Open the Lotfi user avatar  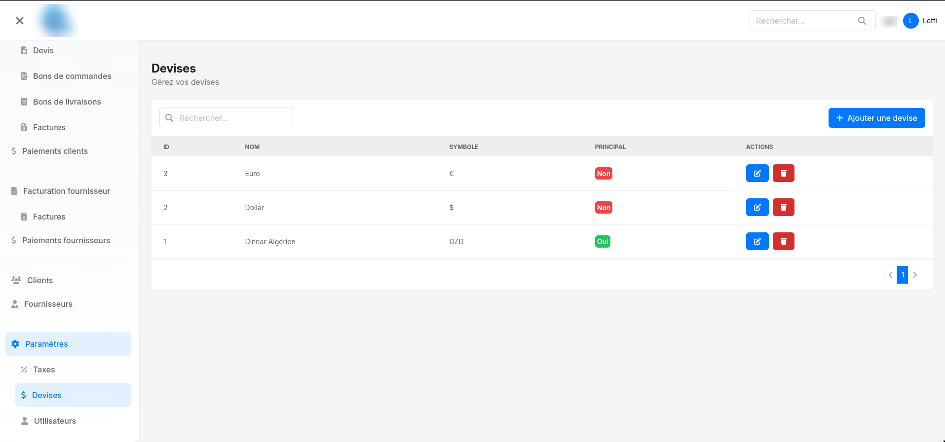910,21
